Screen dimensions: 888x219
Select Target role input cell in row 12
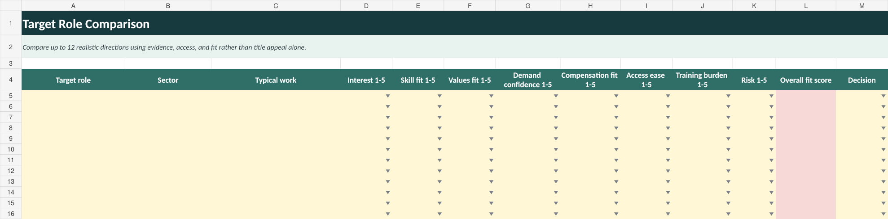[x=73, y=171]
